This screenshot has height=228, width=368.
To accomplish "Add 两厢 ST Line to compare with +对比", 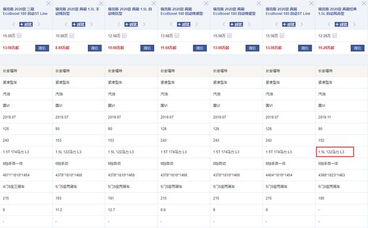I will [289, 24].
